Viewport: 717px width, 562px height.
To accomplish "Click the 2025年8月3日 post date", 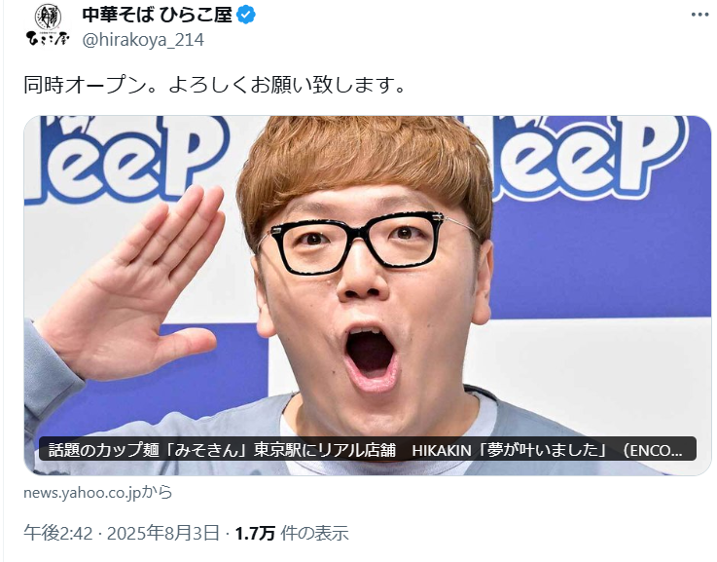I will (x=162, y=533).
